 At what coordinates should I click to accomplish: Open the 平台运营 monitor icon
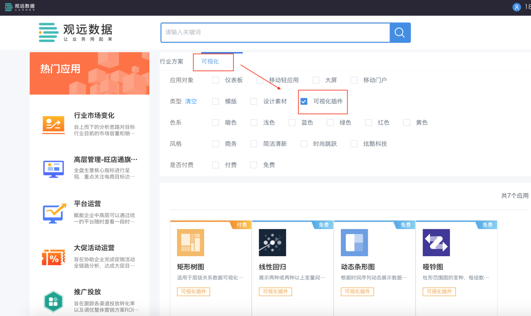[54, 213]
